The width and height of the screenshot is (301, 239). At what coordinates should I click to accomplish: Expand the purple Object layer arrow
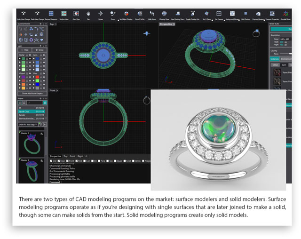(20, 77)
